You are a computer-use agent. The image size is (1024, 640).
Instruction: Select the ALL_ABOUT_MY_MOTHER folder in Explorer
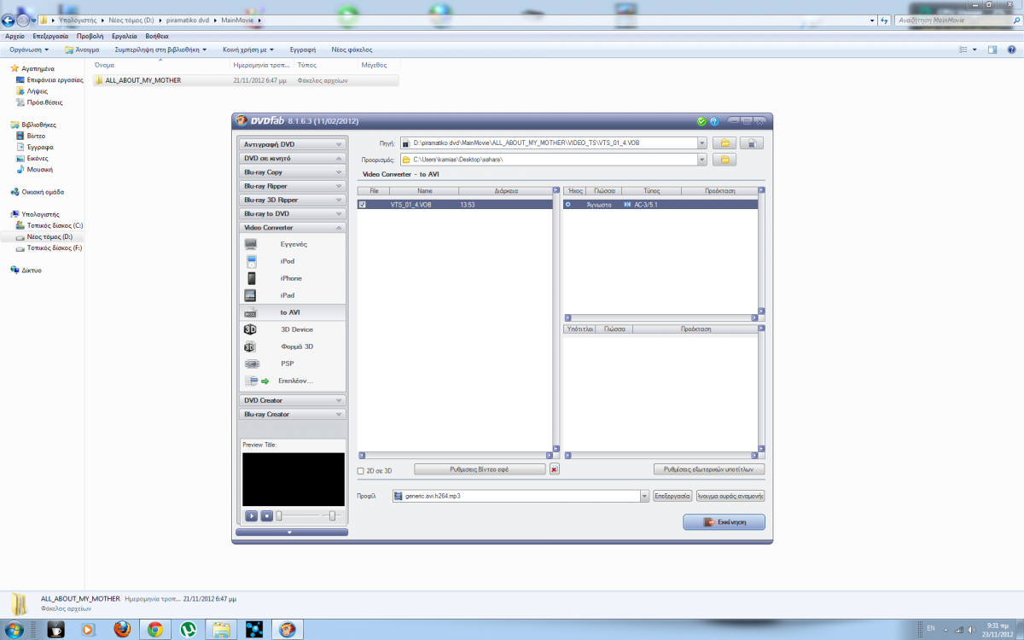[246, 80]
